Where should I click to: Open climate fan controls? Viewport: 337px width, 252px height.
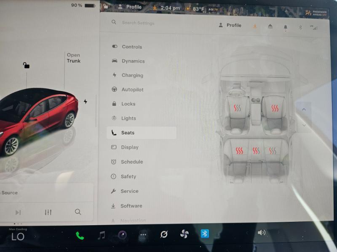tap(184, 234)
